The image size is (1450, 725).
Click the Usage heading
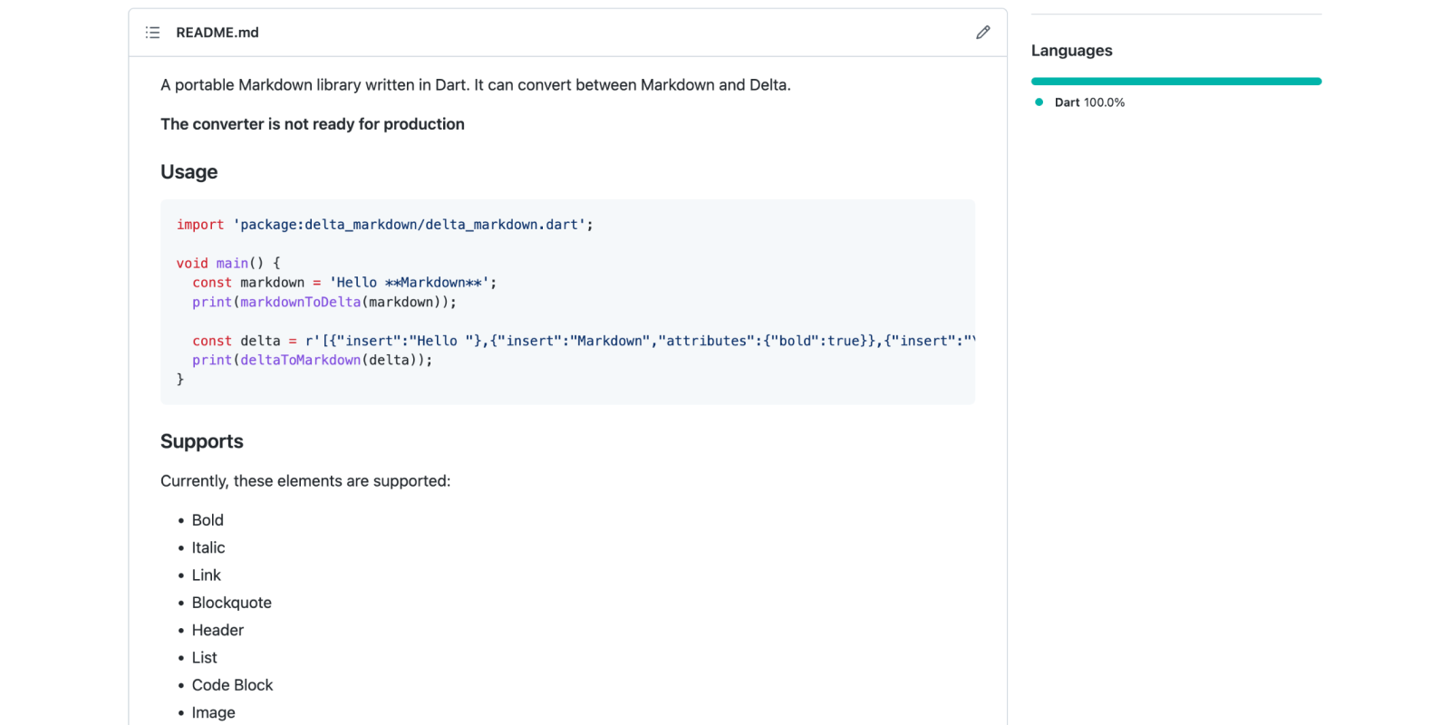[x=189, y=172]
